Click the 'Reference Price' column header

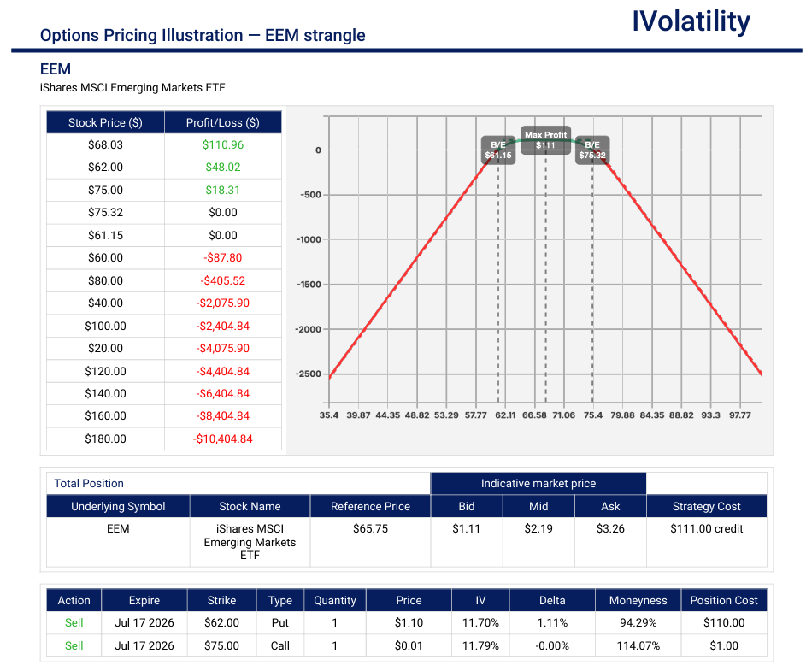coord(370,506)
